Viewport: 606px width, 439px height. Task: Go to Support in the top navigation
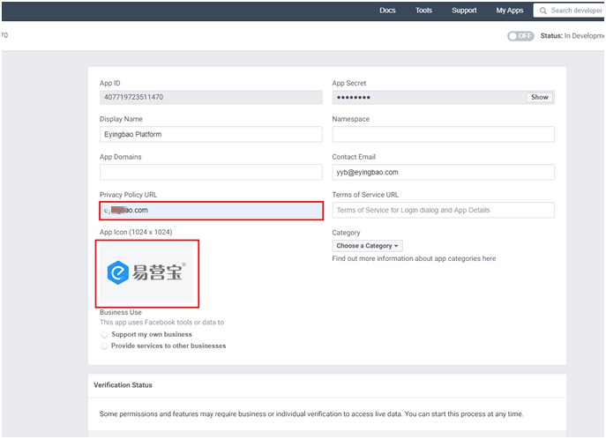464,11
